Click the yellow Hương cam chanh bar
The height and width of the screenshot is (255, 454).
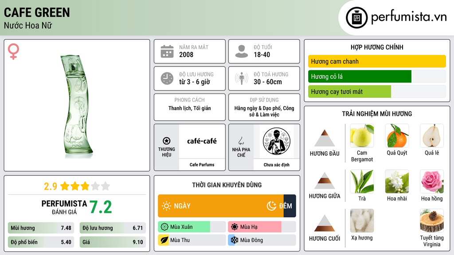[x=377, y=61]
